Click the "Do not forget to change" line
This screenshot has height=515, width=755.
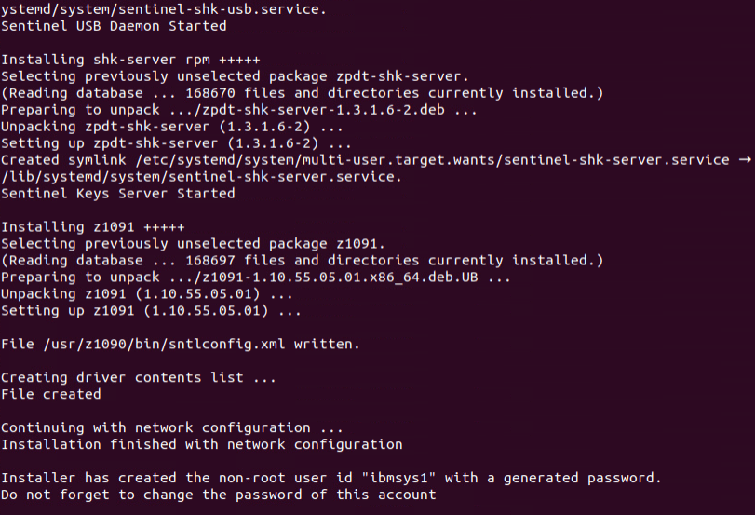(218, 495)
